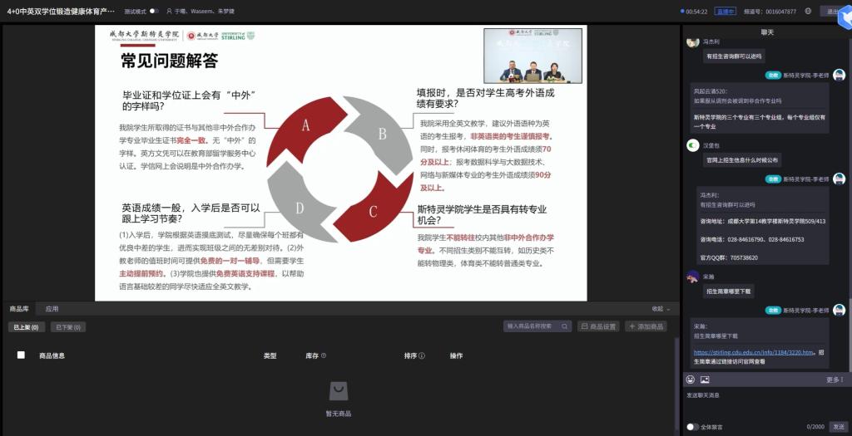Viewport: 852px width, 436px height.
Task: Click the 添加商品 button
Action: point(646,327)
